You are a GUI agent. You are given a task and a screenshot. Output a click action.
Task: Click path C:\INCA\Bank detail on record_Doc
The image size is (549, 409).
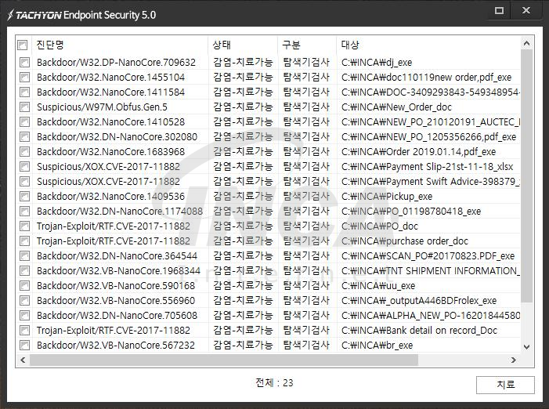click(420, 330)
